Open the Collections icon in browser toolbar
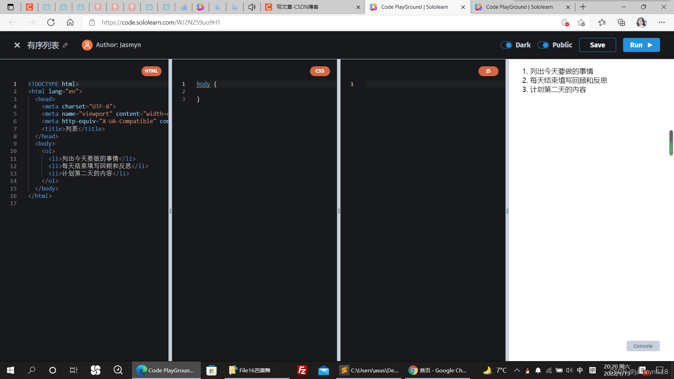Image resolution: width=674 pixels, height=379 pixels. click(621, 22)
